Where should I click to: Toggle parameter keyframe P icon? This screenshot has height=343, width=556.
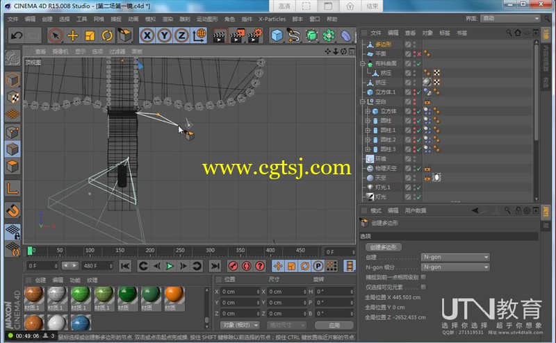(318, 266)
